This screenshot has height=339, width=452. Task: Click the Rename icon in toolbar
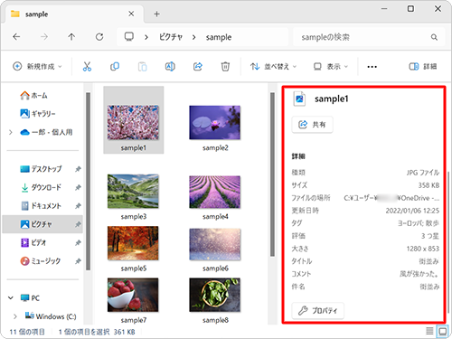170,66
